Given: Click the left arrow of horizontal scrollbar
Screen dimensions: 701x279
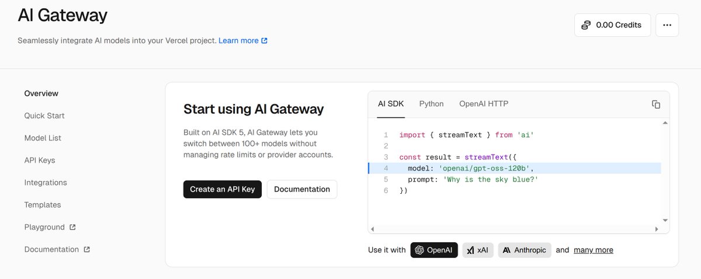Looking at the screenshot, I should 373,229.
